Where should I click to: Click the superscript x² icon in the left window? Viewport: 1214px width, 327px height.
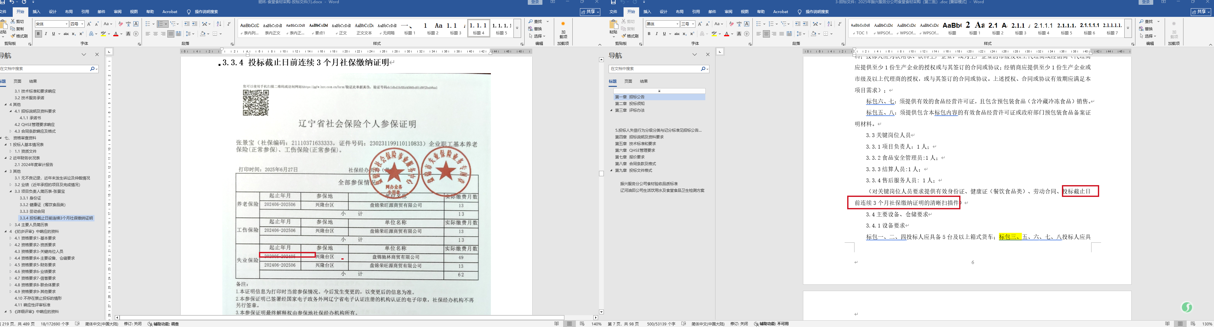[81, 34]
